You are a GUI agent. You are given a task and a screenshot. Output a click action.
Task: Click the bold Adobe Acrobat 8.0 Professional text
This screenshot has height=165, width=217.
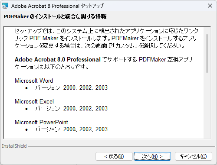(58, 59)
